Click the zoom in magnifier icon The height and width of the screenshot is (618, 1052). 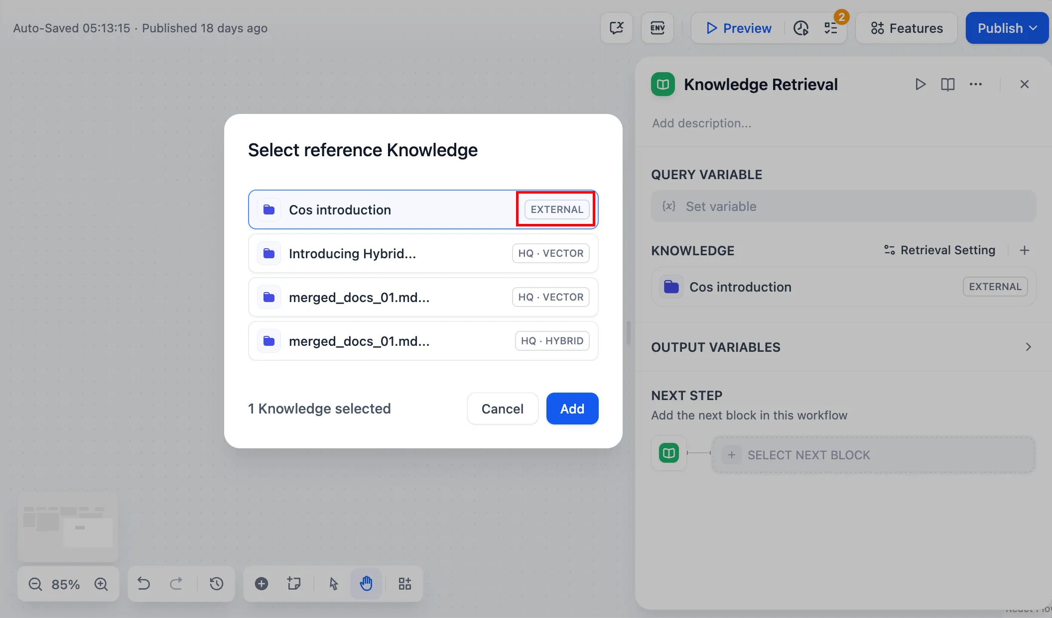tap(101, 584)
